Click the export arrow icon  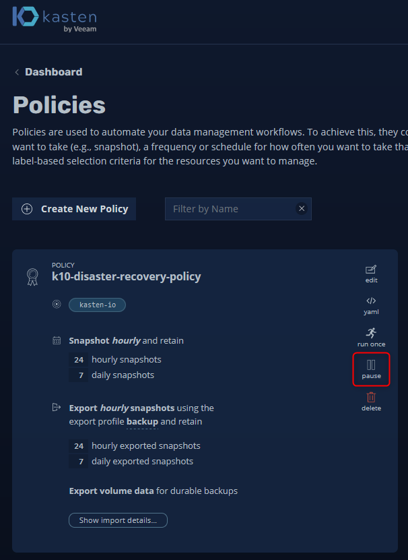click(x=57, y=408)
